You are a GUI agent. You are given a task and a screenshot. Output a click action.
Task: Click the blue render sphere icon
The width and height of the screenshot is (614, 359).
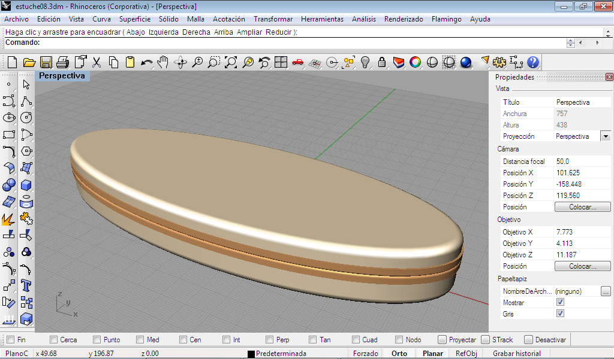tap(465, 62)
